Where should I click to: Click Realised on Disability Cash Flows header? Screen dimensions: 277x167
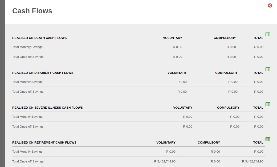tap(43, 73)
